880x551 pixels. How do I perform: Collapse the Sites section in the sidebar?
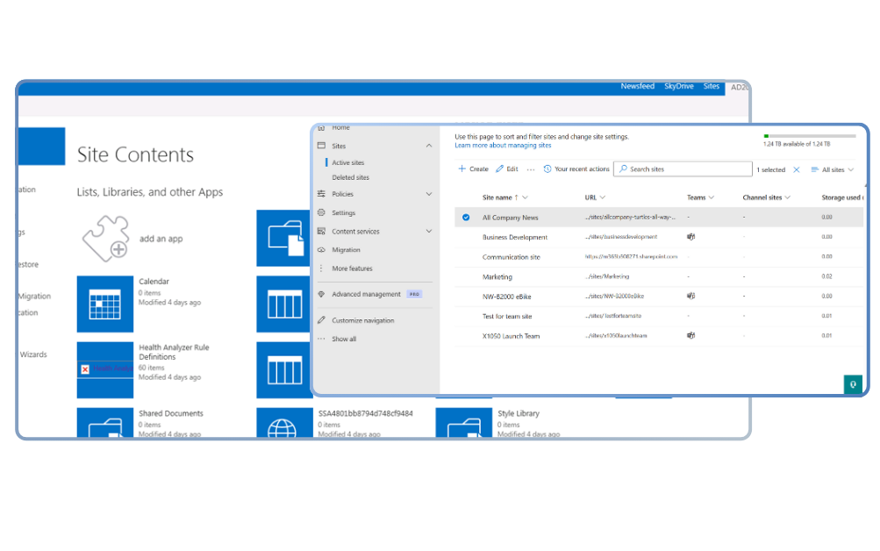click(429, 146)
